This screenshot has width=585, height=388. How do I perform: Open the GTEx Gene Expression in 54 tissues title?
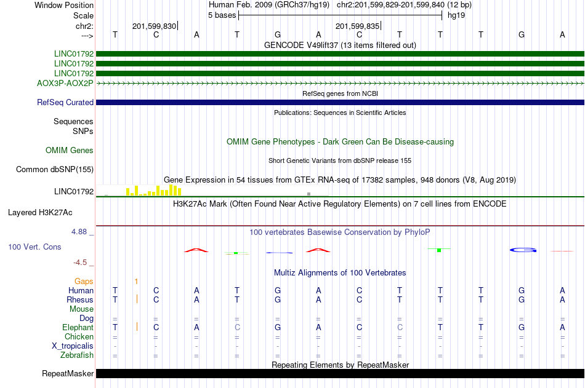pyautogui.click(x=340, y=180)
